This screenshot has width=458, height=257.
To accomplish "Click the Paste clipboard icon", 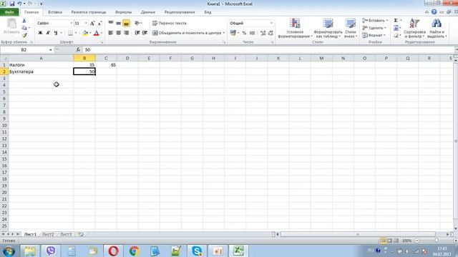I will [11, 24].
